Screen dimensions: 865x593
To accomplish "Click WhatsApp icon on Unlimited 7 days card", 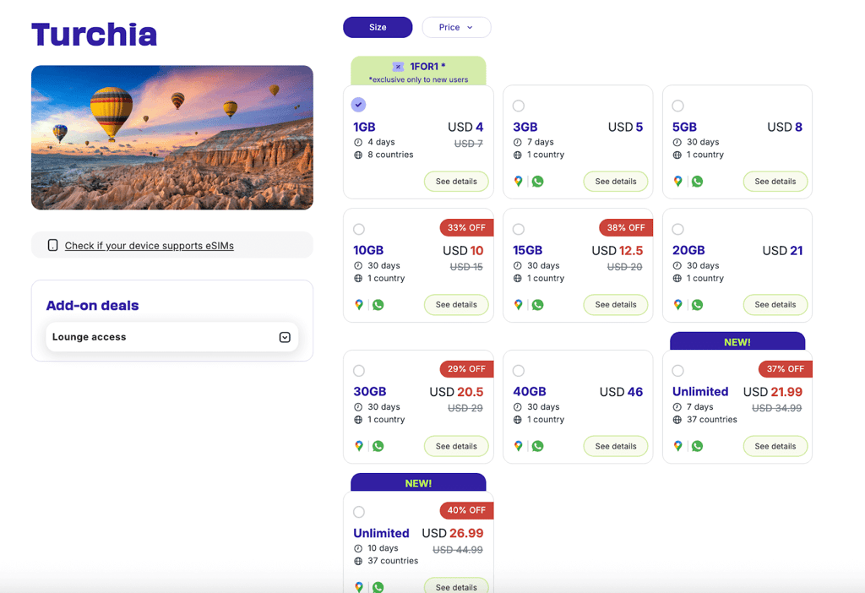I will 697,446.
